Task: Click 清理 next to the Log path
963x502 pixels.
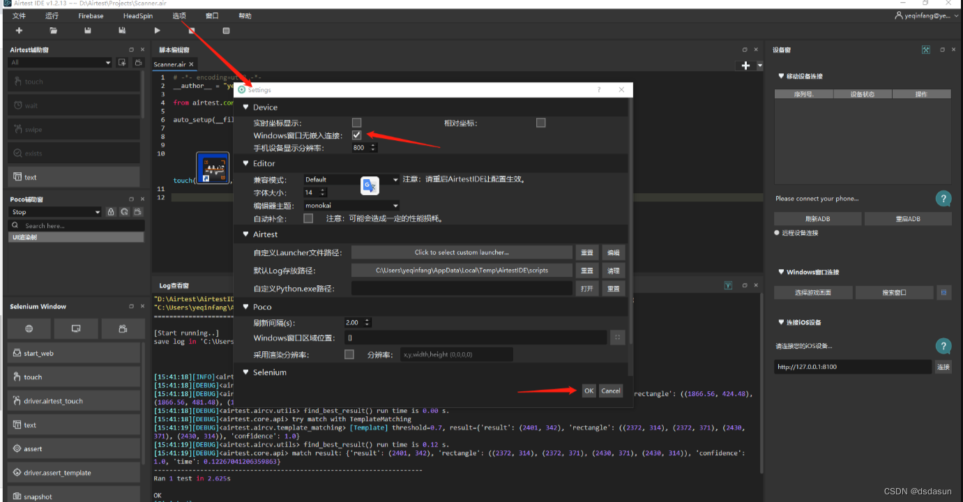Action: tap(614, 271)
